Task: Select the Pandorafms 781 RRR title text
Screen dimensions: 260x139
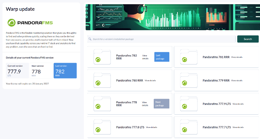Action: point(216,57)
